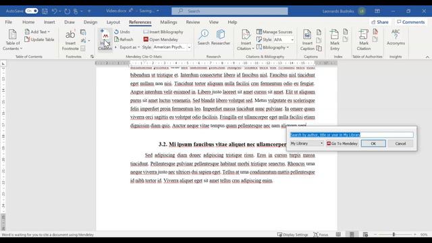432x243 pixels.
Task: Open the Help tab
Action: (232, 22)
